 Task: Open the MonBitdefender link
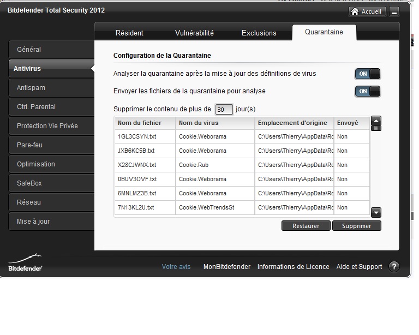(227, 267)
